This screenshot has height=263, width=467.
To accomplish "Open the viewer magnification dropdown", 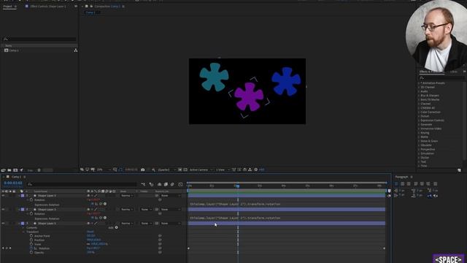I will pos(104,169).
